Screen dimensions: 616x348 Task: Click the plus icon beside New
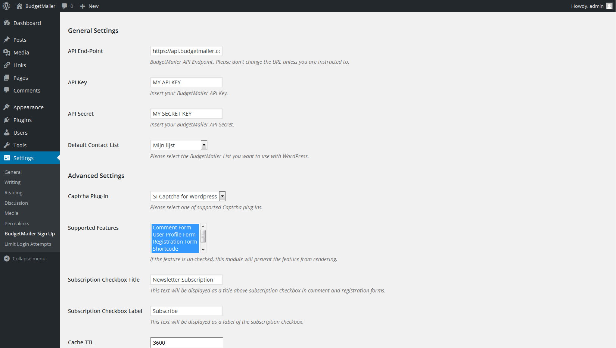pyautogui.click(x=83, y=6)
